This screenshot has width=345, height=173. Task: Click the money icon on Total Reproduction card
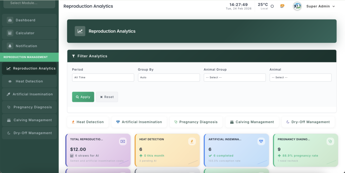point(123,141)
